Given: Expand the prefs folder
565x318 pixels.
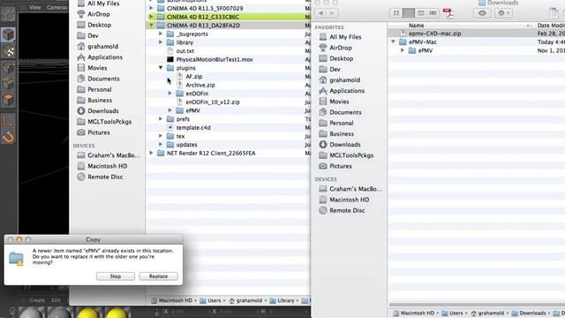Looking at the screenshot, I should click(161, 119).
